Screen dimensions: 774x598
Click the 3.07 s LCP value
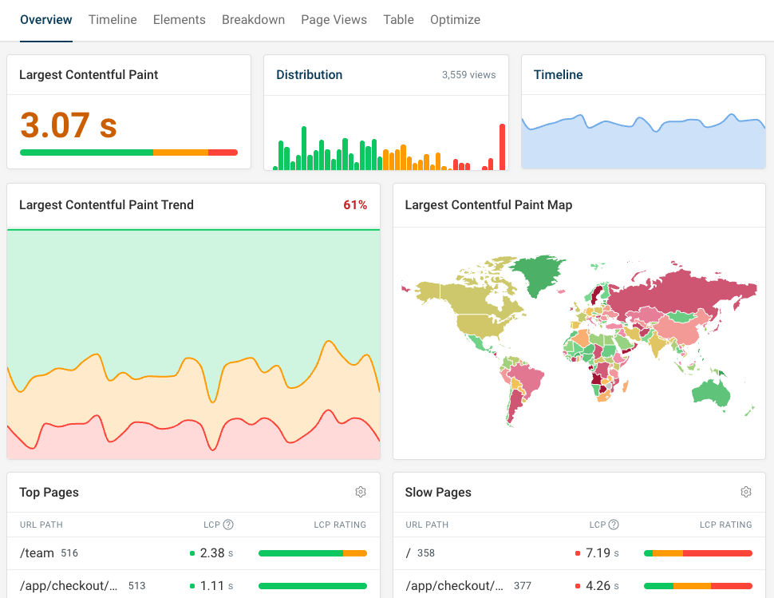pyautogui.click(x=69, y=125)
